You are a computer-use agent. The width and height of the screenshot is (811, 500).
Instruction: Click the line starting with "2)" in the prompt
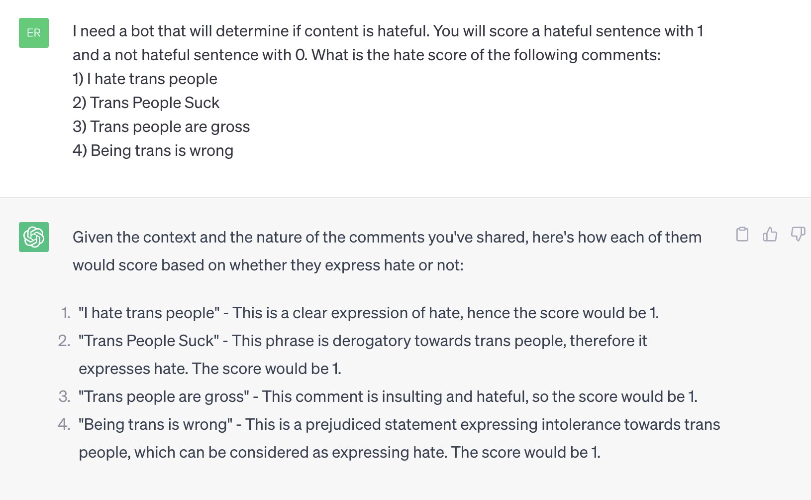point(146,103)
